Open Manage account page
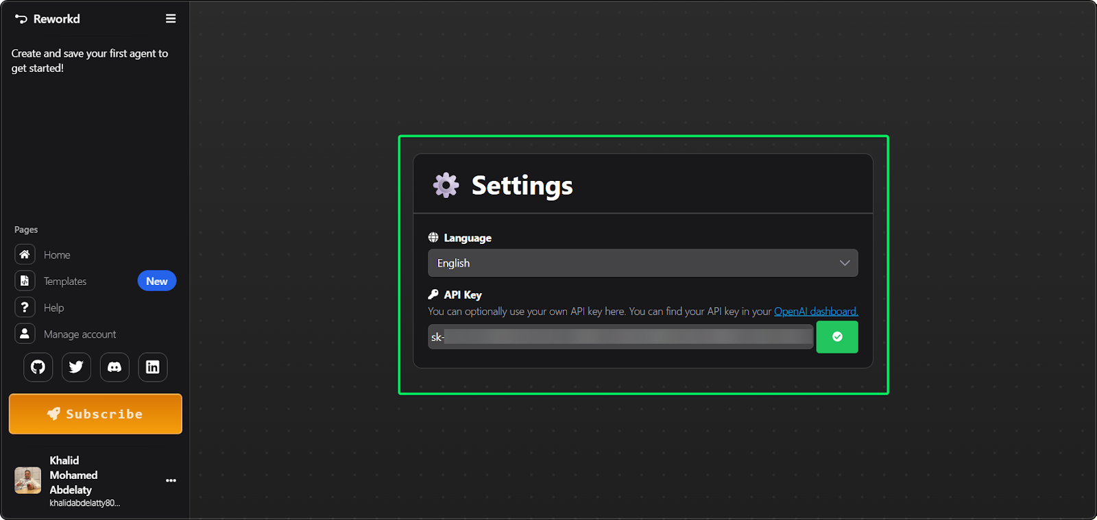The height and width of the screenshot is (520, 1097). pyautogui.click(x=80, y=334)
